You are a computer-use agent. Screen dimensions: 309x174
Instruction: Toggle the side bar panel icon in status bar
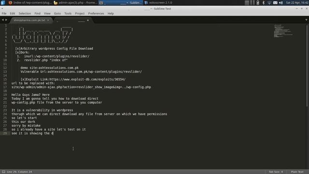[x=3, y=172]
